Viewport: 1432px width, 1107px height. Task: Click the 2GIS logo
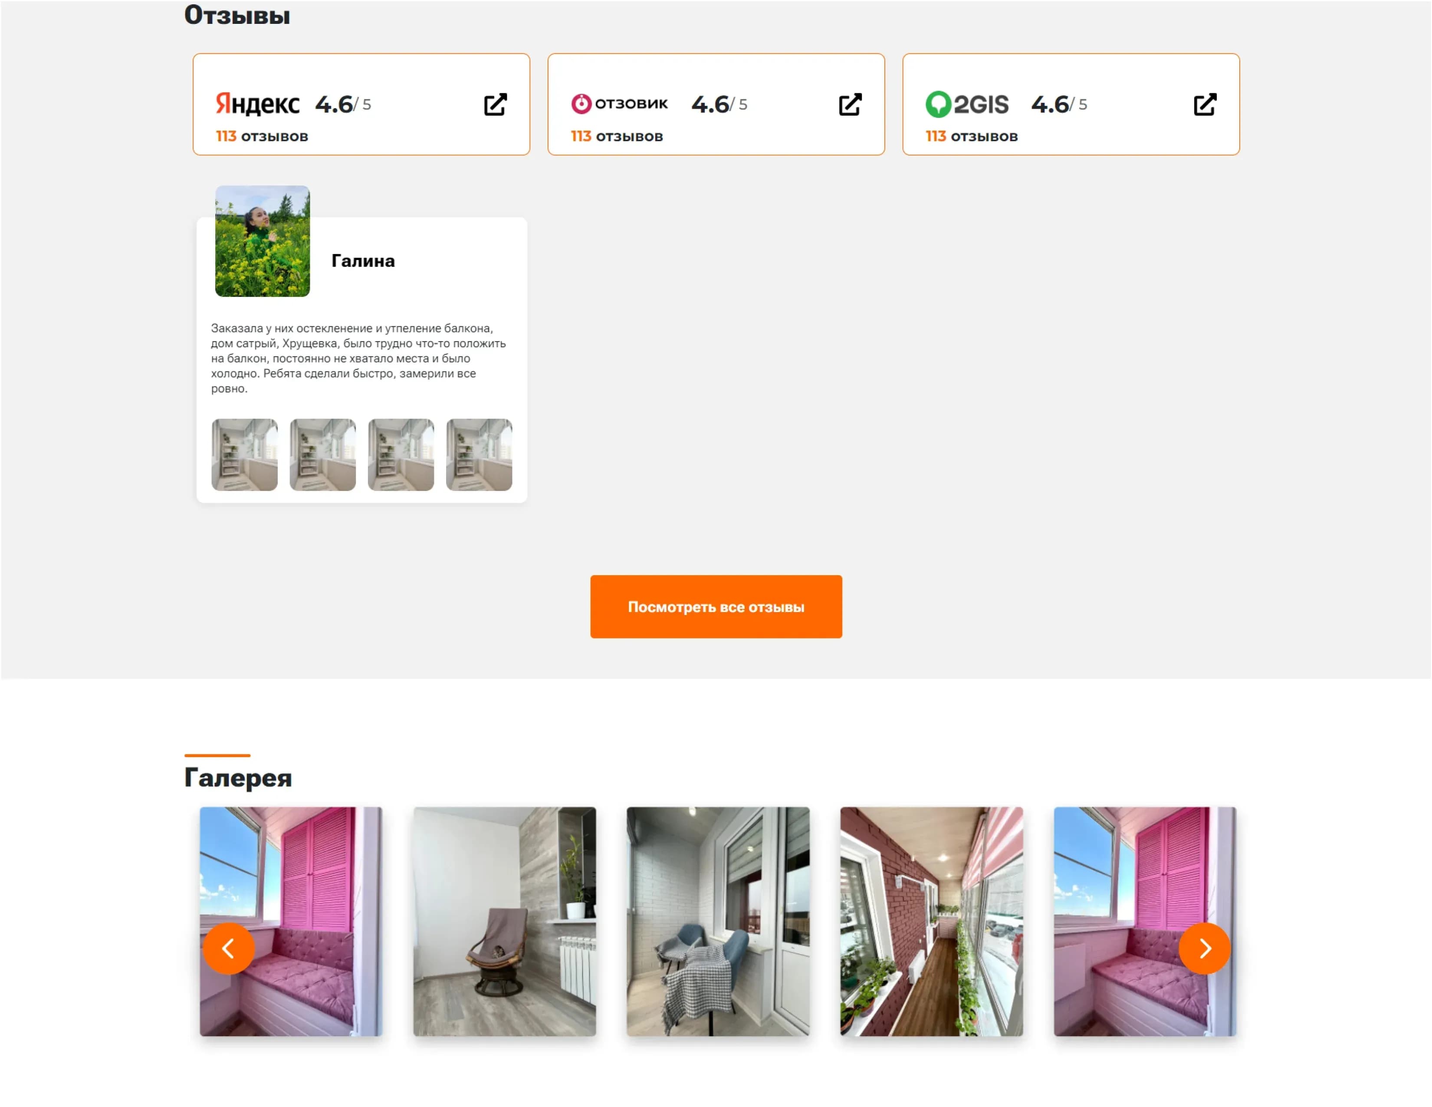coord(966,104)
